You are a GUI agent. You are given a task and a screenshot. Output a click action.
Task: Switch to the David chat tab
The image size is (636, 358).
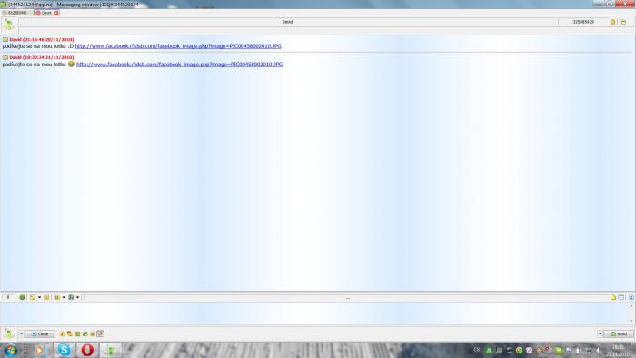pyautogui.click(x=47, y=13)
